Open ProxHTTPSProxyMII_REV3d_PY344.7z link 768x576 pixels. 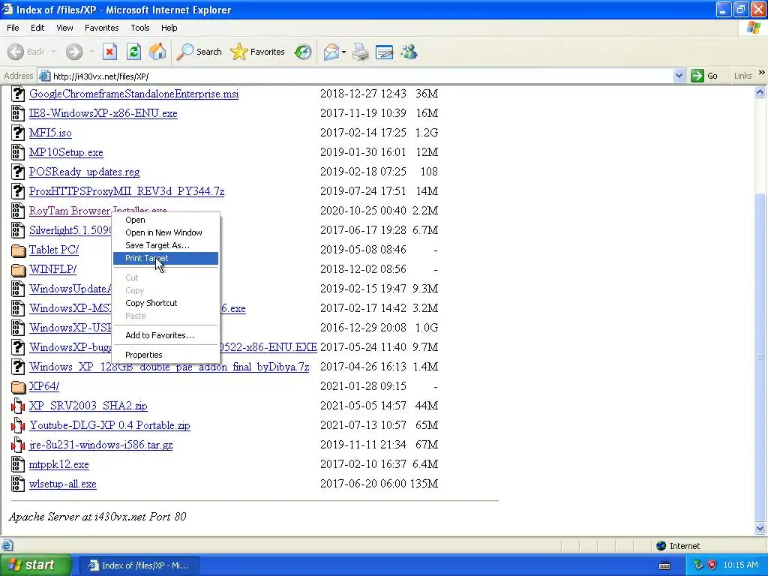tap(126, 191)
